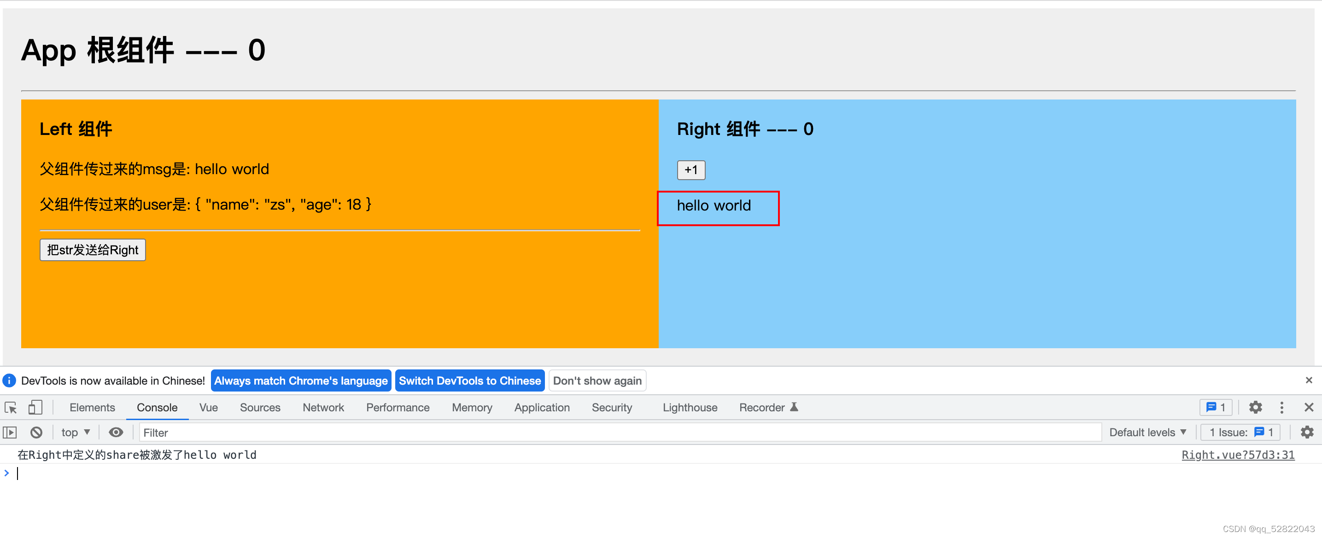
Task: Click the +1 button in the Right component
Action: coord(691,170)
